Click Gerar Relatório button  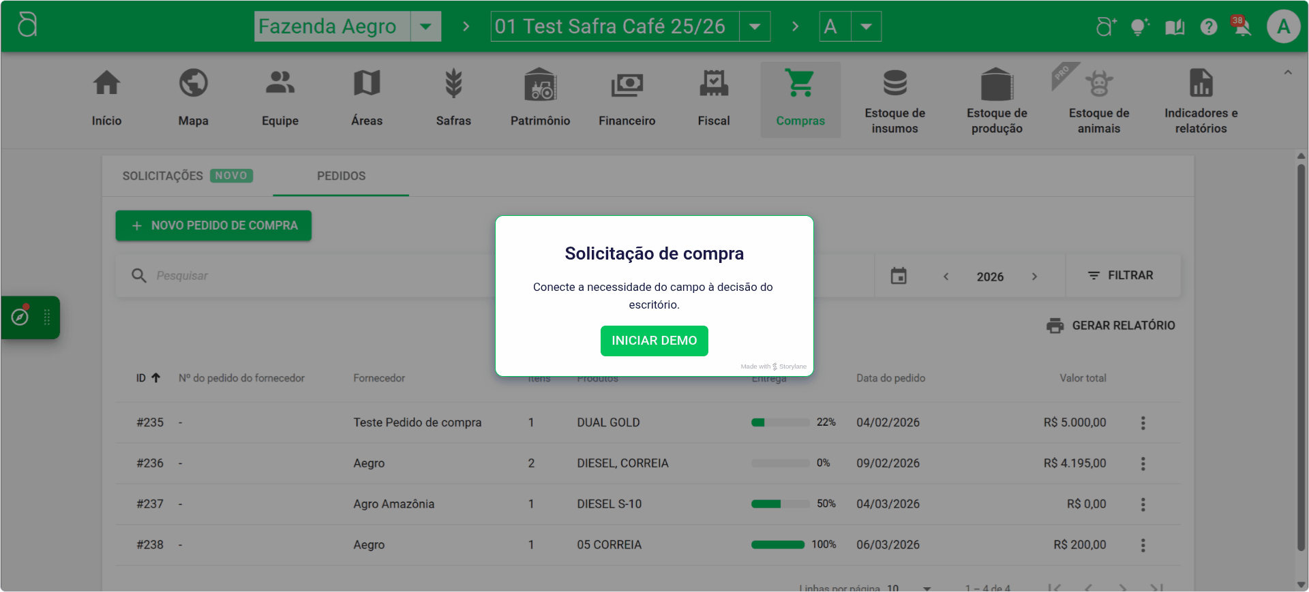[x=1111, y=326]
